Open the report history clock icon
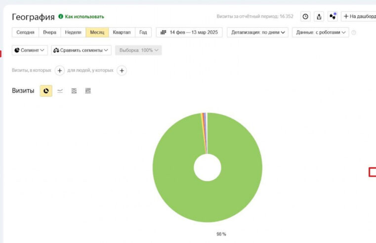 coord(305,16)
